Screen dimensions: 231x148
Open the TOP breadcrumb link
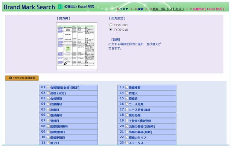[124, 9]
